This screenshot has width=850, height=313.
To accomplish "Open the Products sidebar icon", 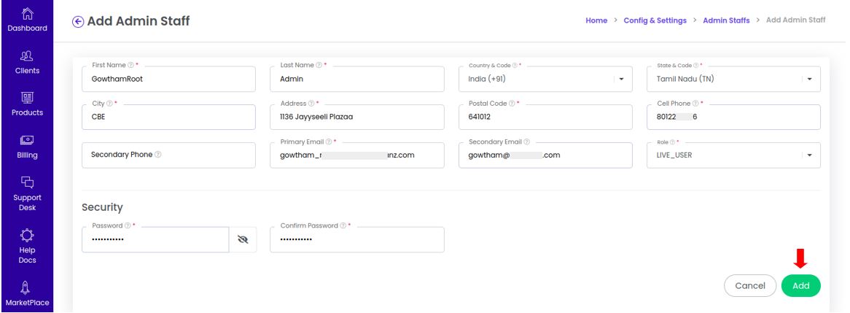I will pyautogui.click(x=27, y=98).
